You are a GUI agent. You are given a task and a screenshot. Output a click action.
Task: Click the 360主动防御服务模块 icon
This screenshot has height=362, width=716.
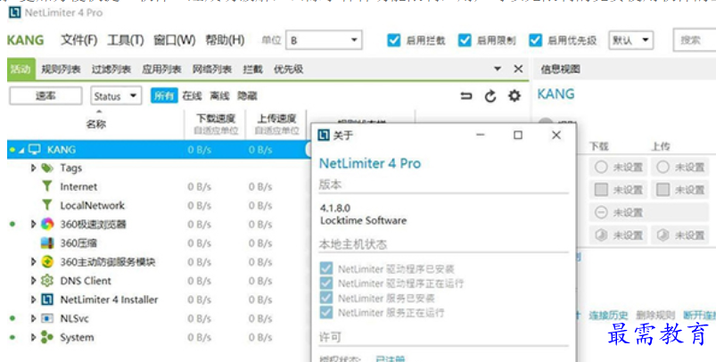pyautogui.click(x=47, y=261)
